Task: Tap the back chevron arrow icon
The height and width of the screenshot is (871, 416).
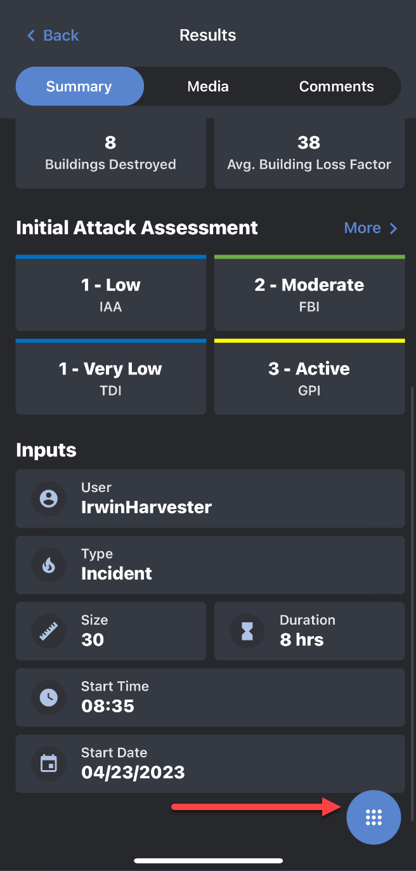Action: (x=30, y=36)
